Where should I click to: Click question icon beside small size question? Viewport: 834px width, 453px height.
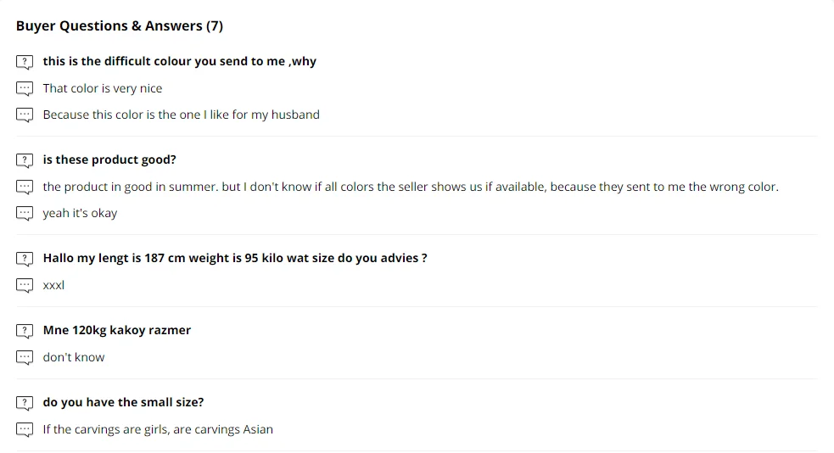pos(25,402)
